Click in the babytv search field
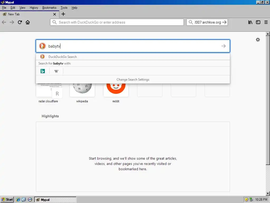 pyautogui.click(x=133, y=46)
